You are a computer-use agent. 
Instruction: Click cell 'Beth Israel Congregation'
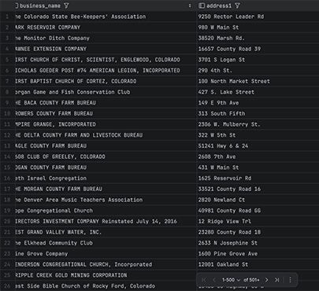coord(106,179)
